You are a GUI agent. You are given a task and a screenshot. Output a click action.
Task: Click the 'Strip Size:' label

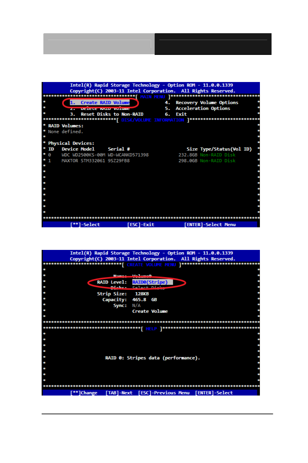pos(112,294)
